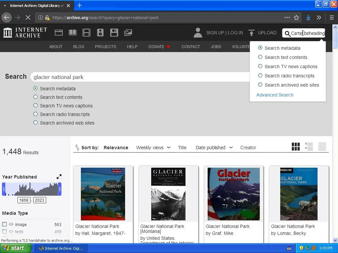The height and width of the screenshot is (253, 338).
Task: Open the browser hamburger menu
Action: click(331, 18)
